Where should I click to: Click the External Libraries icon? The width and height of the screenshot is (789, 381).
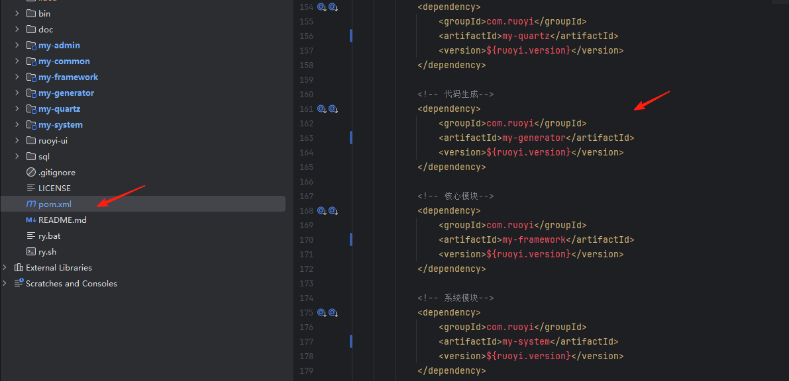coord(19,268)
